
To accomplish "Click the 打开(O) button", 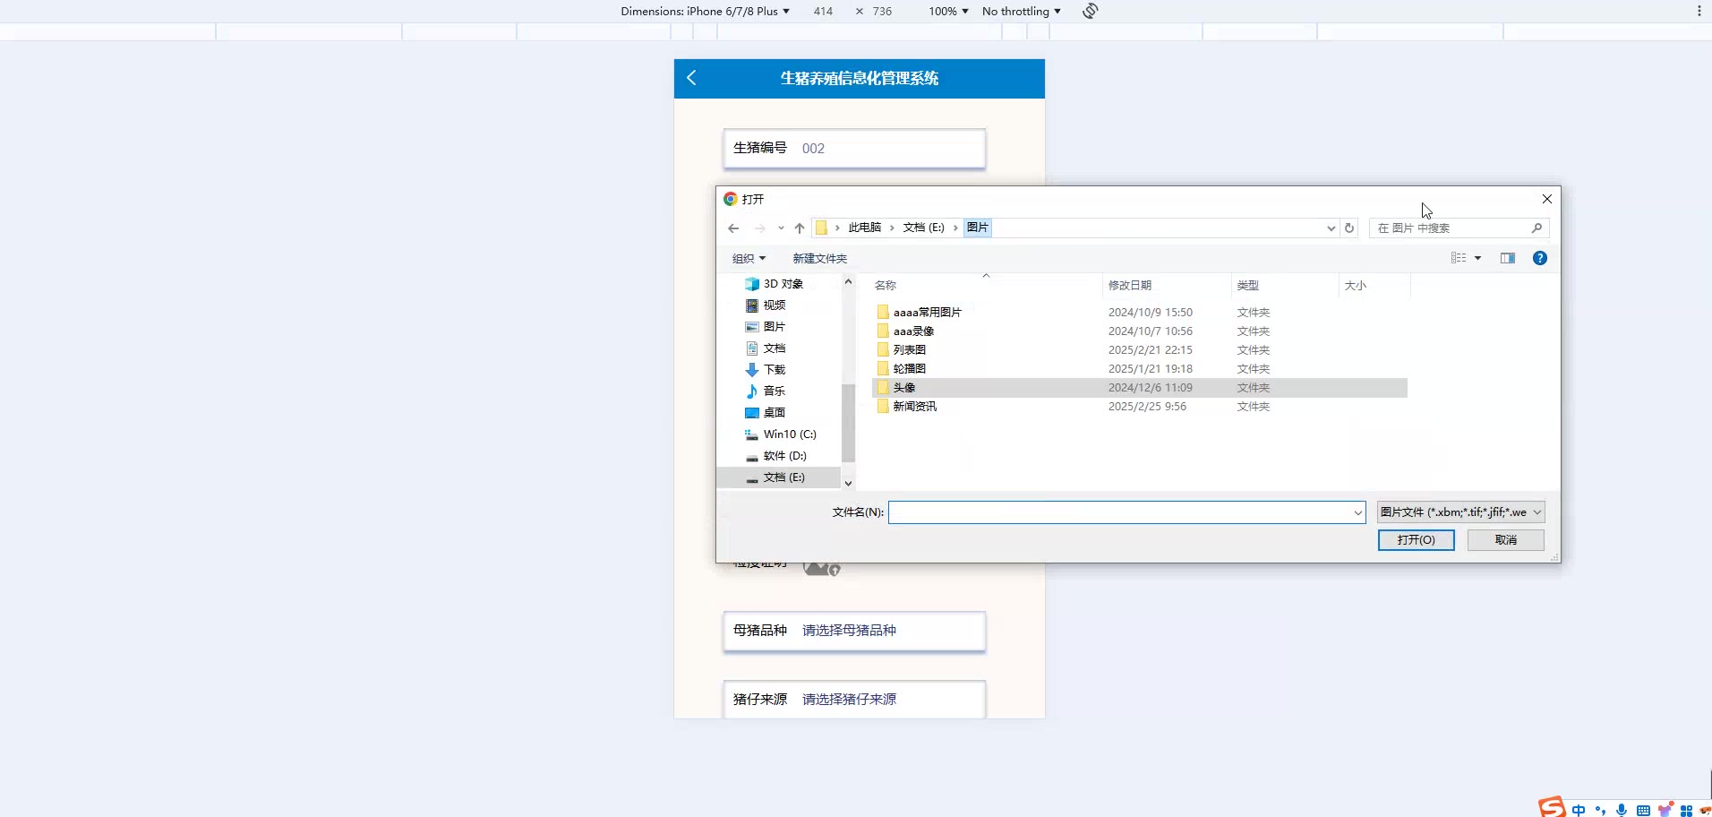I will (1416, 540).
